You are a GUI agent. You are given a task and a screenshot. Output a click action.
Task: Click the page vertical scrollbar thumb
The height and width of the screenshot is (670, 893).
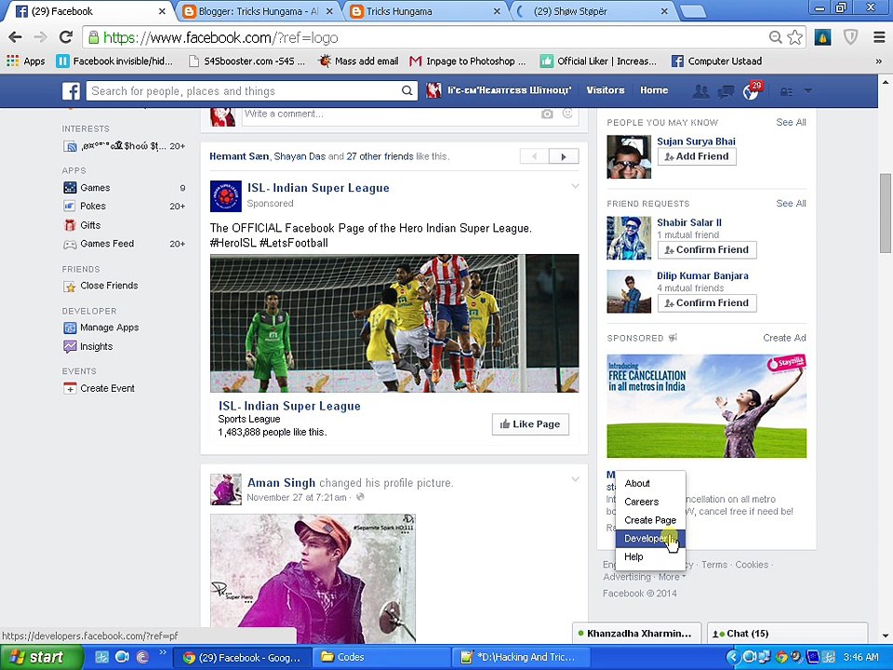(885, 213)
